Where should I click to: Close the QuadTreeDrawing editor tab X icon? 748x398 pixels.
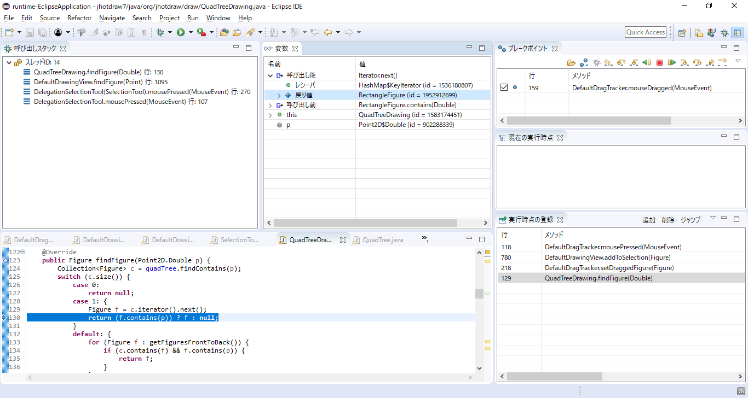343,240
